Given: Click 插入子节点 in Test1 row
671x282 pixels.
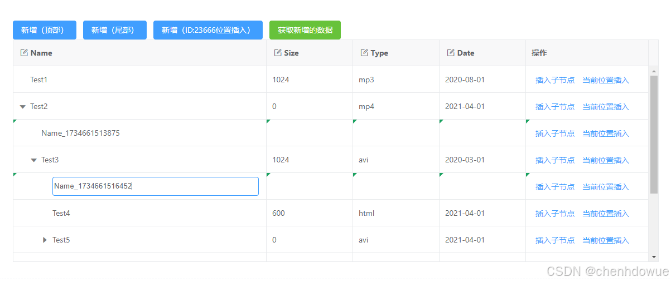Looking at the screenshot, I should point(555,80).
